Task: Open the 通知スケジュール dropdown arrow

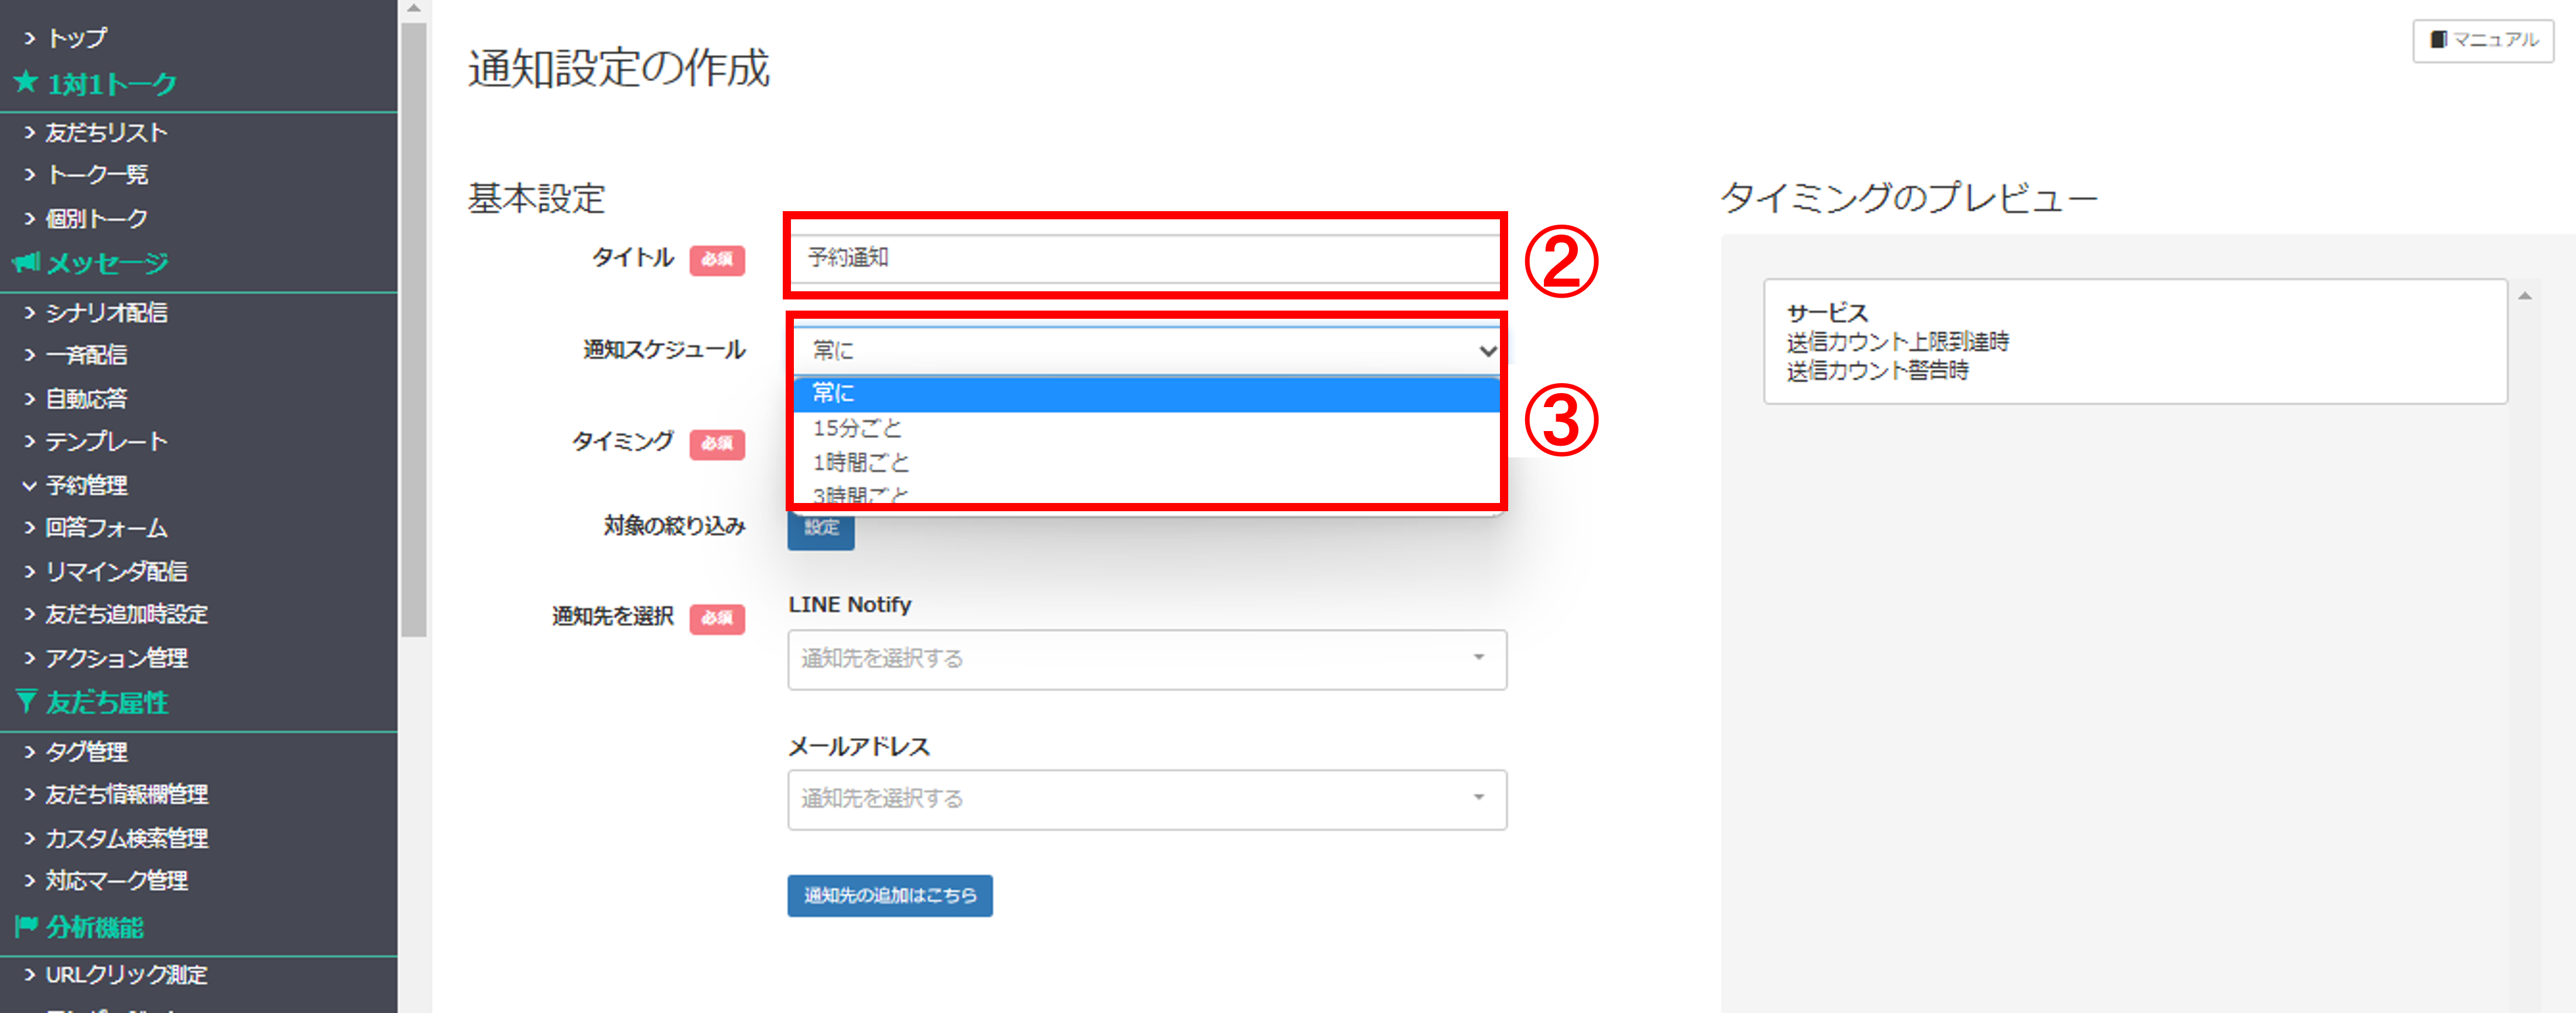Action: (1486, 351)
